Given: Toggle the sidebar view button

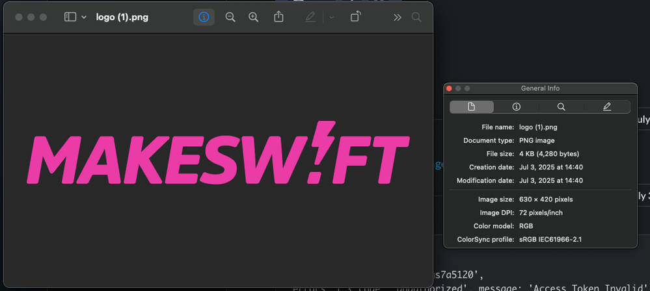Looking at the screenshot, I should pos(70,17).
